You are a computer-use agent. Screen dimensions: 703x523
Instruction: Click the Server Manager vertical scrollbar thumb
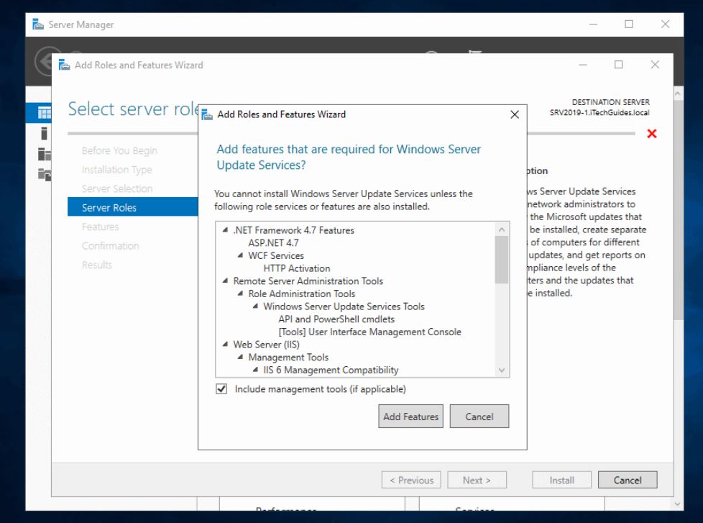coord(678,210)
